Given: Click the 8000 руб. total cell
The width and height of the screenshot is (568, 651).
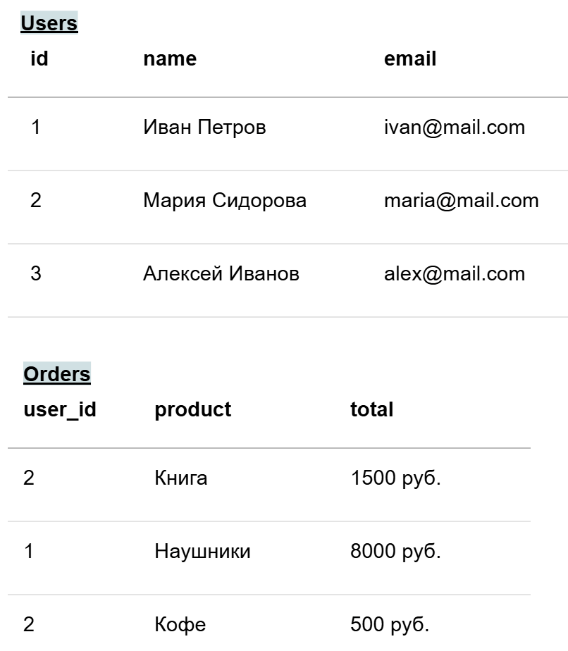Looking at the screenshot, I should 395,551.
